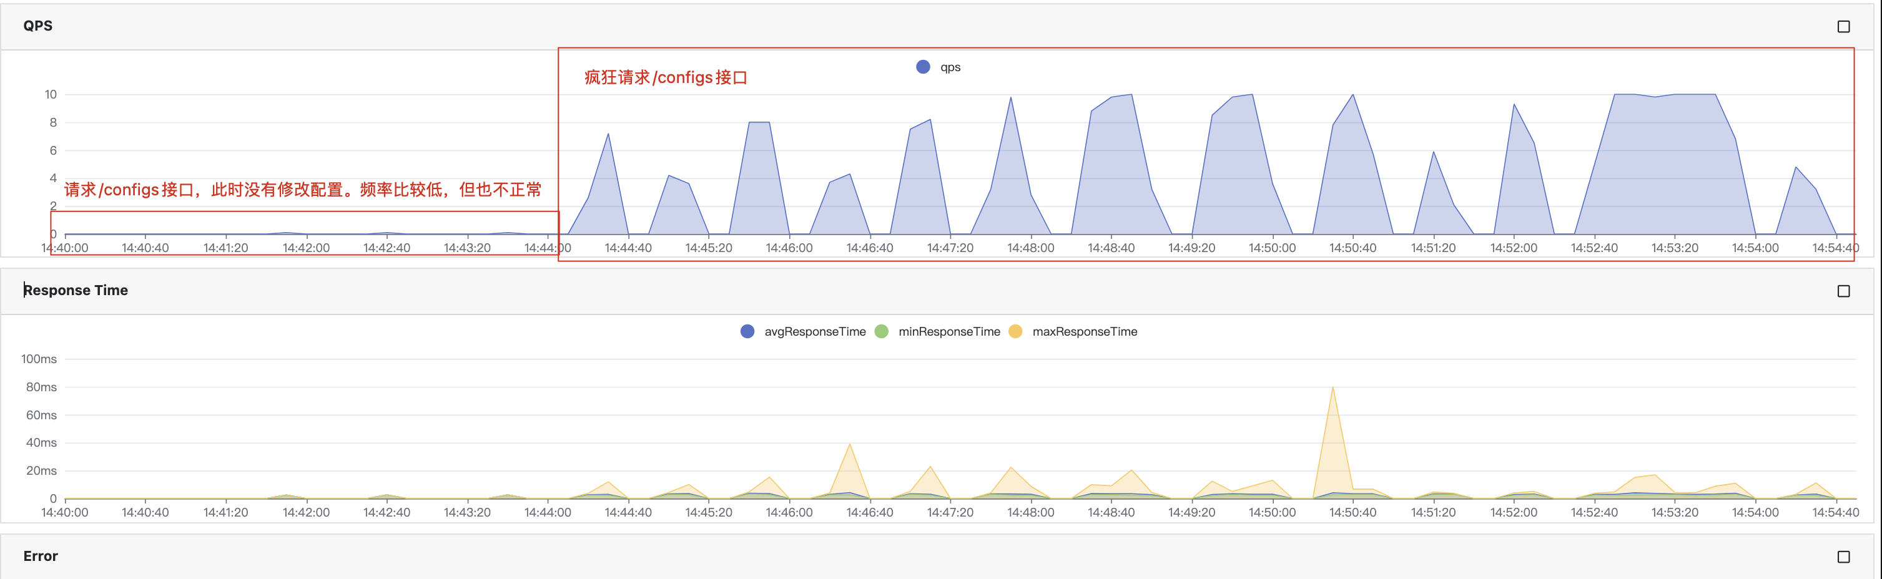Toggle avgResponseTime series via its label
This screenshot has width=1882, height=579.
pos(815,331)
